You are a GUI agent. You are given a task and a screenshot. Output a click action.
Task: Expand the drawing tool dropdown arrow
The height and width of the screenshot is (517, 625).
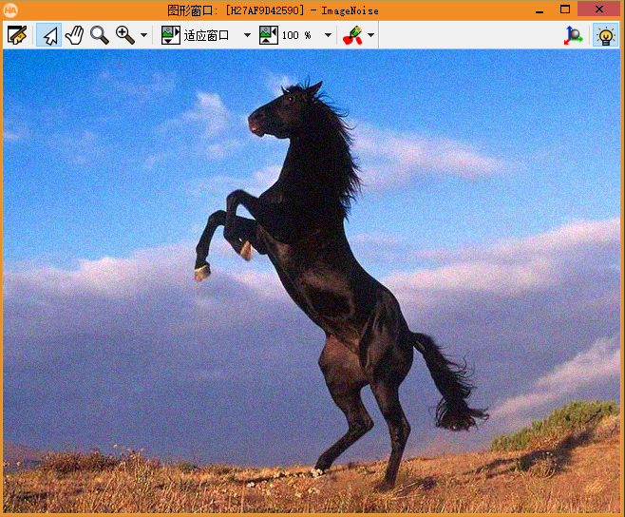(x=371, y=35)
